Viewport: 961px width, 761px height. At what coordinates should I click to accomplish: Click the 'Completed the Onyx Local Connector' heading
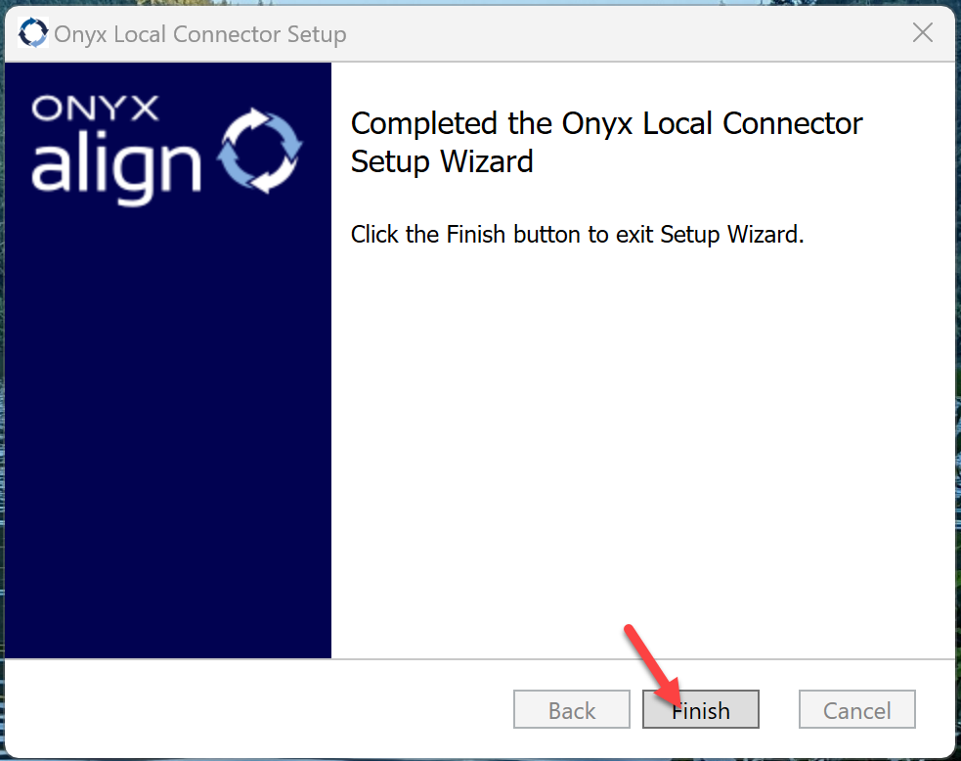click(x=606, y=123)
